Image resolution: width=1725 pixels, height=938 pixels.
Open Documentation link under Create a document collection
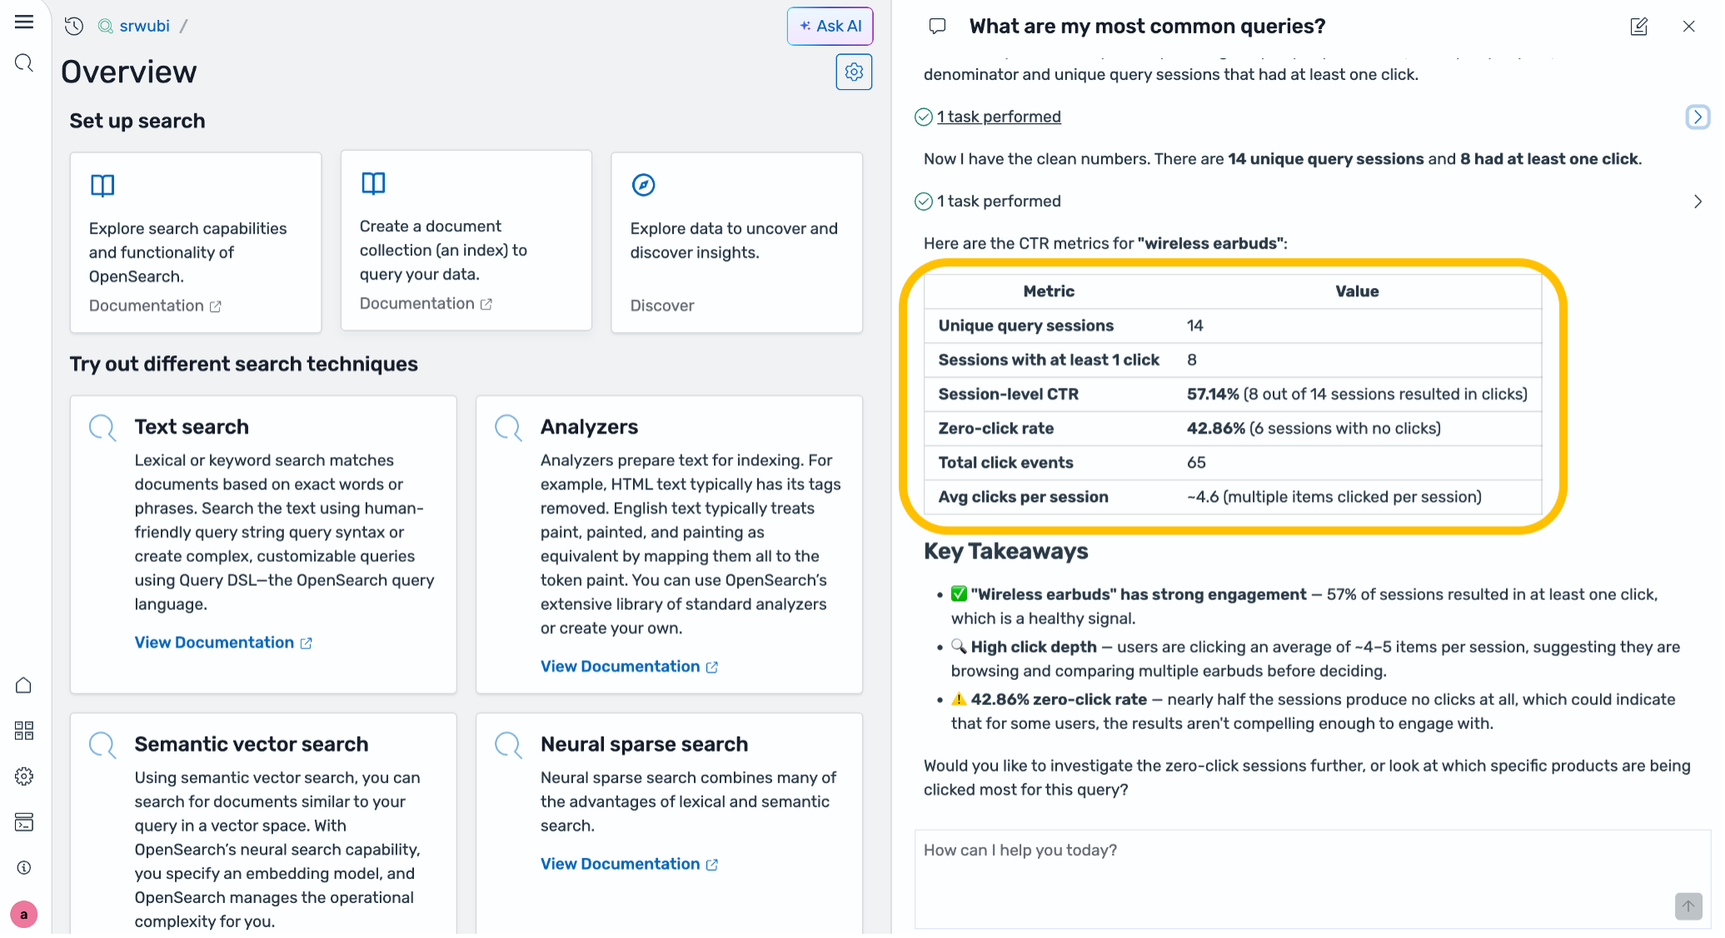[426, 304]
